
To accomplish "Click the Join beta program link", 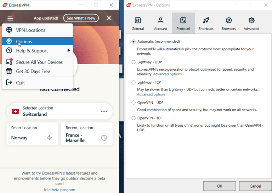I will pos(59,190).
